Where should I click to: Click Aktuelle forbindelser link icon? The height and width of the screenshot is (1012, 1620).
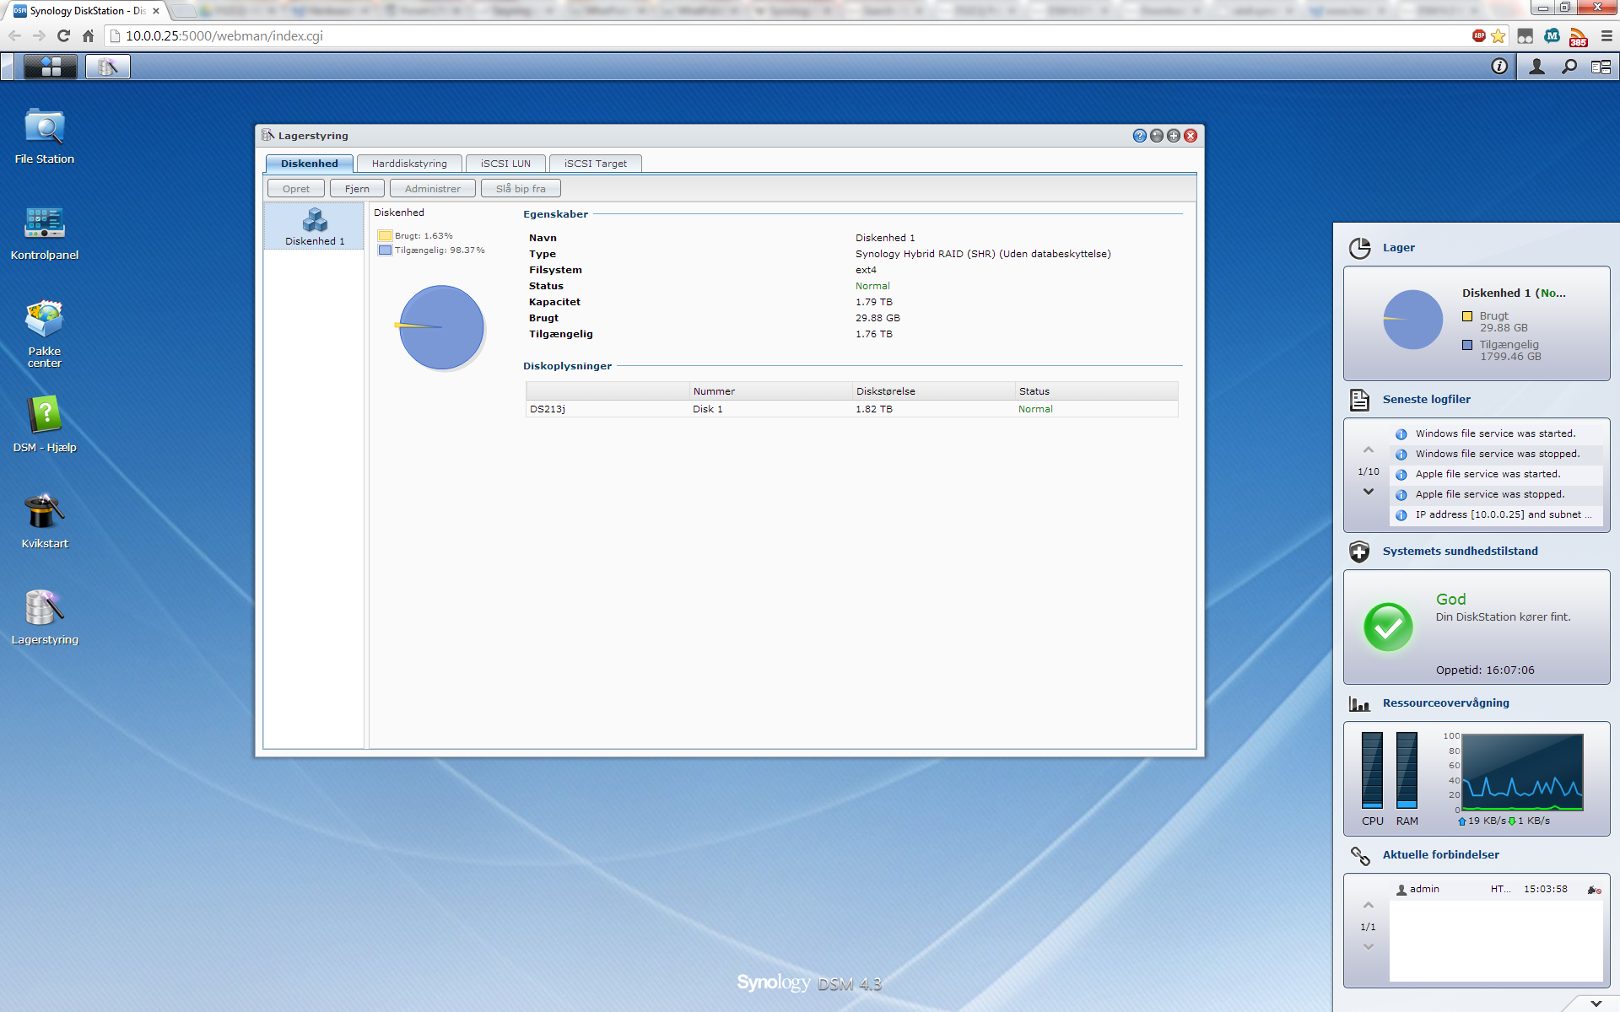1359,855
